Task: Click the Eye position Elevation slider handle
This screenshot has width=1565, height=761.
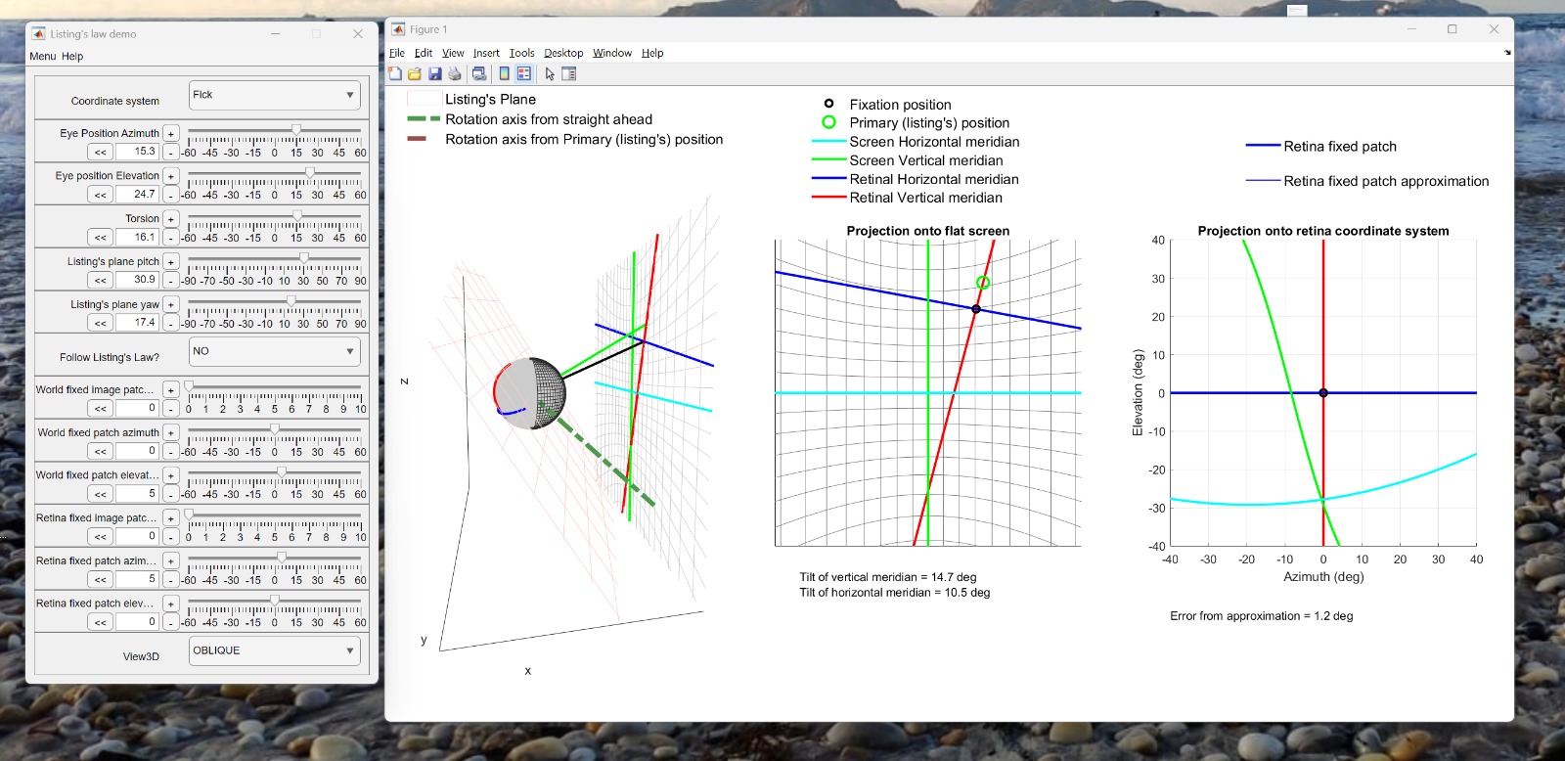Action: click(x=309, y=172)
